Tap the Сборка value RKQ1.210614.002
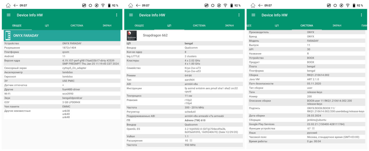Image resolution: width=369 pixels, height=151 pixels. coord(318,75)
